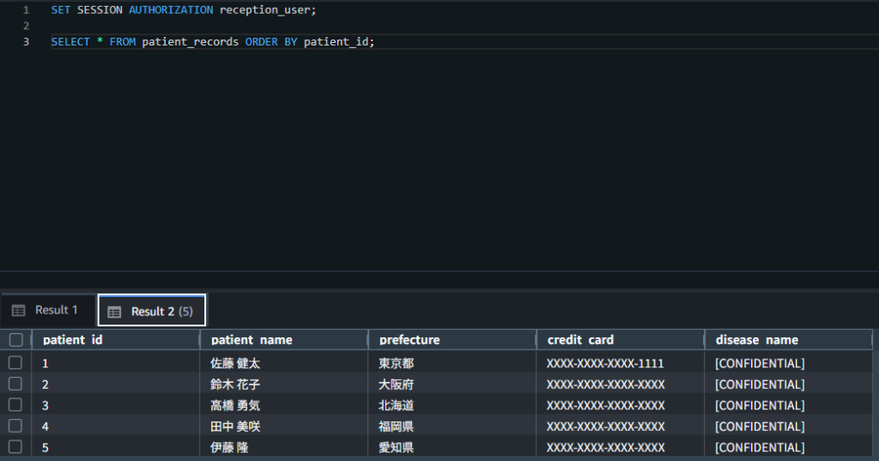Sort by the credit_card column header
Image resolution: width=879 pixels, height=461 pixels.
tap(621, 340)
